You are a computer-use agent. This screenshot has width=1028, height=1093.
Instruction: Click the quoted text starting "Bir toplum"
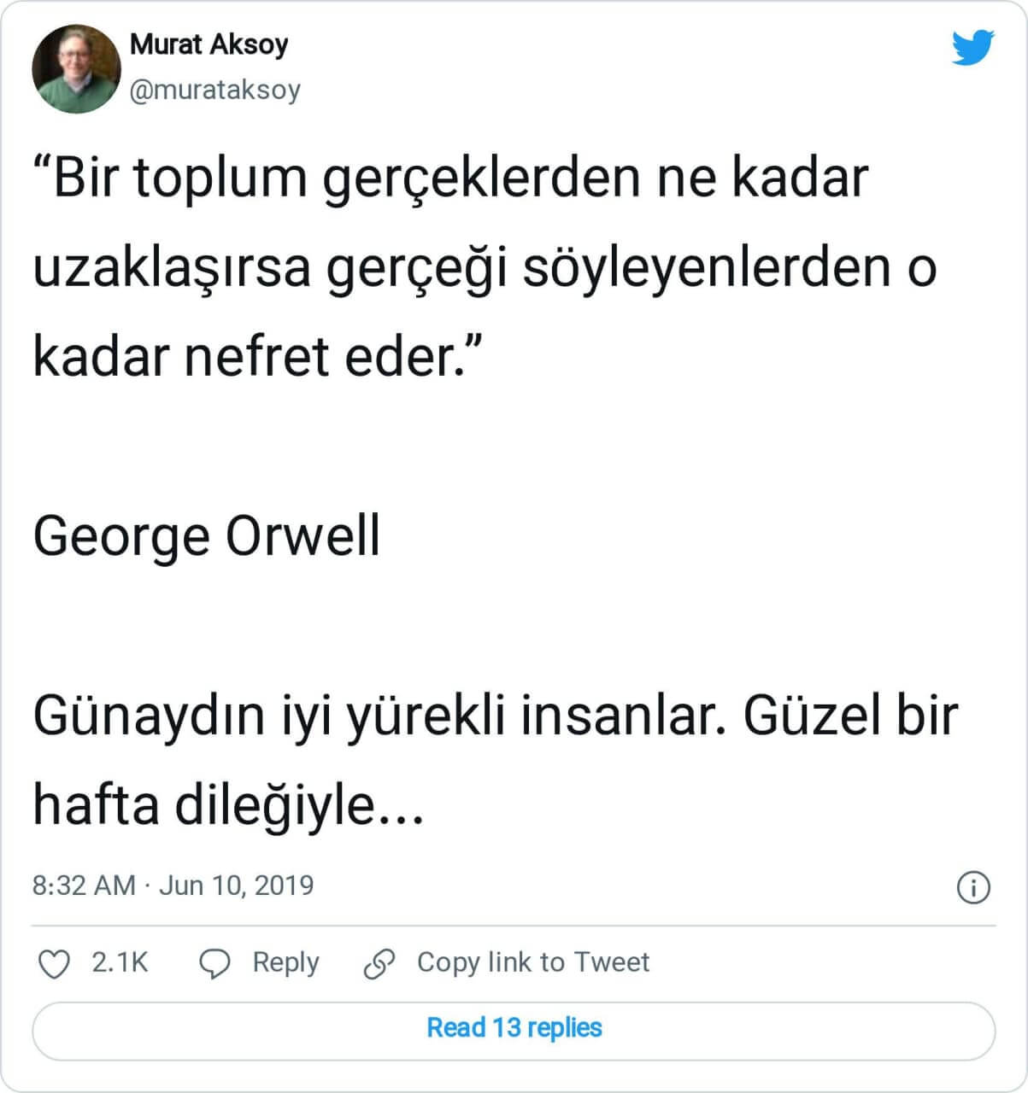pyautogui.click(x=450, y=177)
